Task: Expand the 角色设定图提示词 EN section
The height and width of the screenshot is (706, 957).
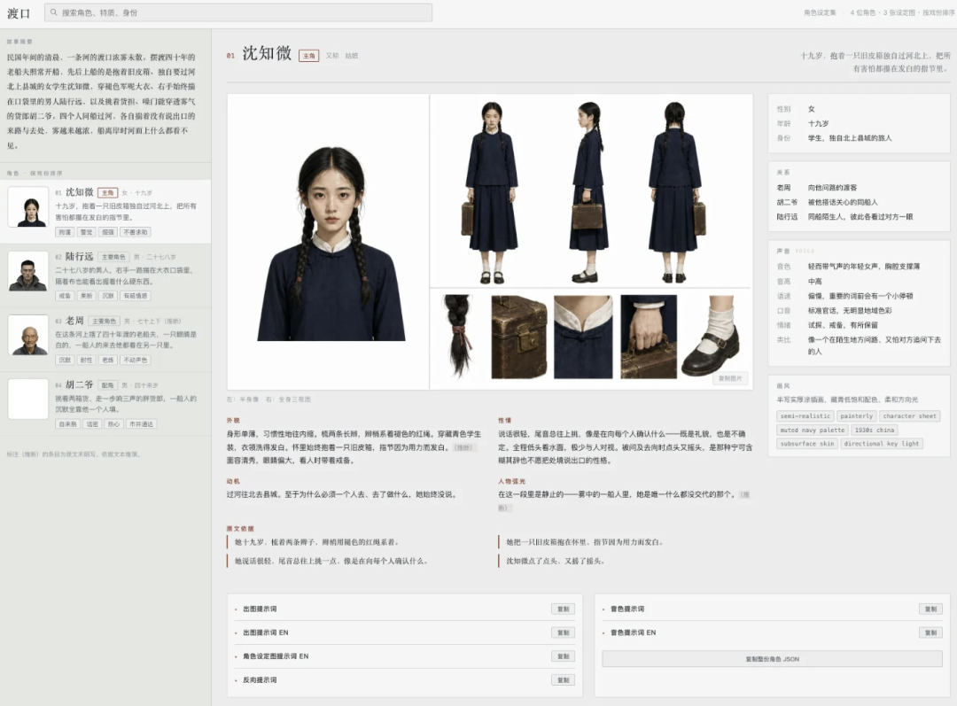Action: tap(276, 656)
